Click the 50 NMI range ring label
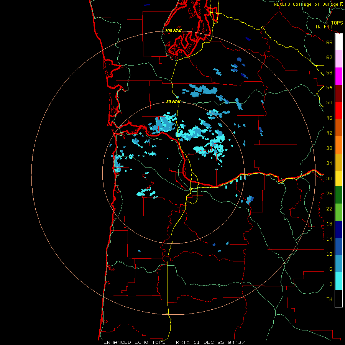The image size is (345, 345). point(173,102)
